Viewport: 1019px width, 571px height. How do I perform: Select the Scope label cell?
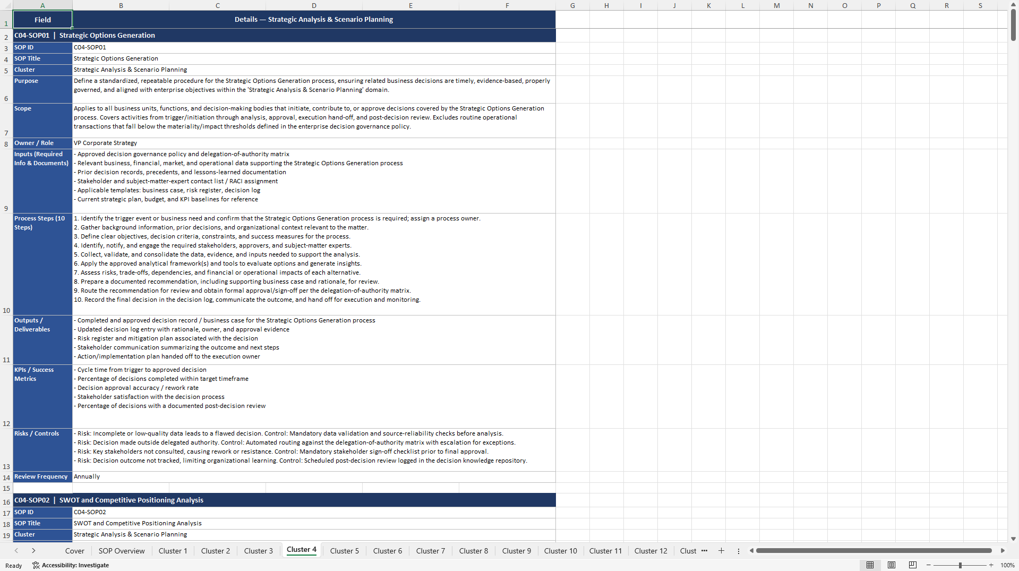(x=42, y=121)
